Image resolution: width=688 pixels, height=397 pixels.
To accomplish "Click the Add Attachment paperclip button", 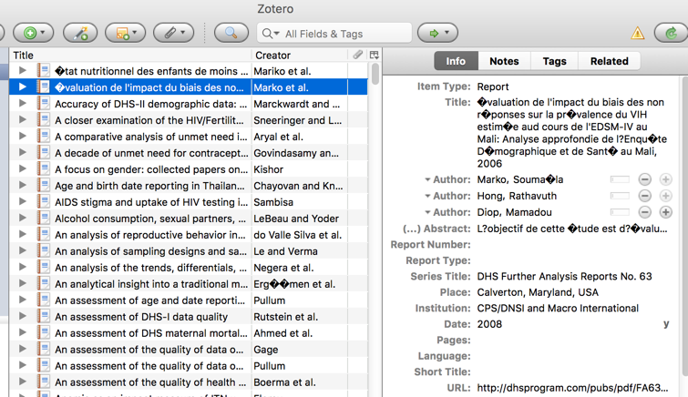I will 171,34.
